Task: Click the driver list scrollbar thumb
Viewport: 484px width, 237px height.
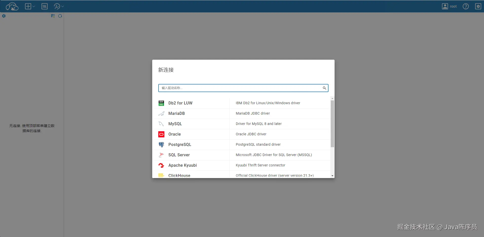Action: coord(332,124)
